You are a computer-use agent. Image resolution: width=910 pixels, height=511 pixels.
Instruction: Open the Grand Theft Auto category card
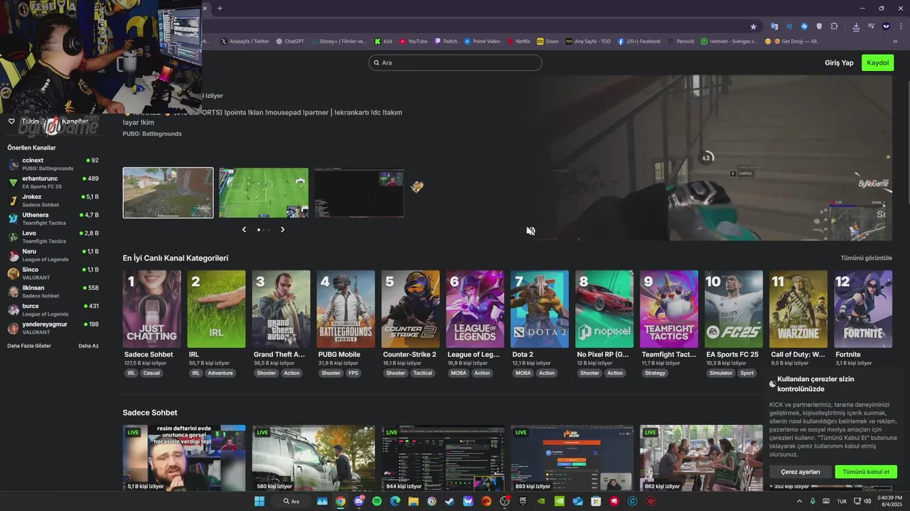click(x=281, y=309)
